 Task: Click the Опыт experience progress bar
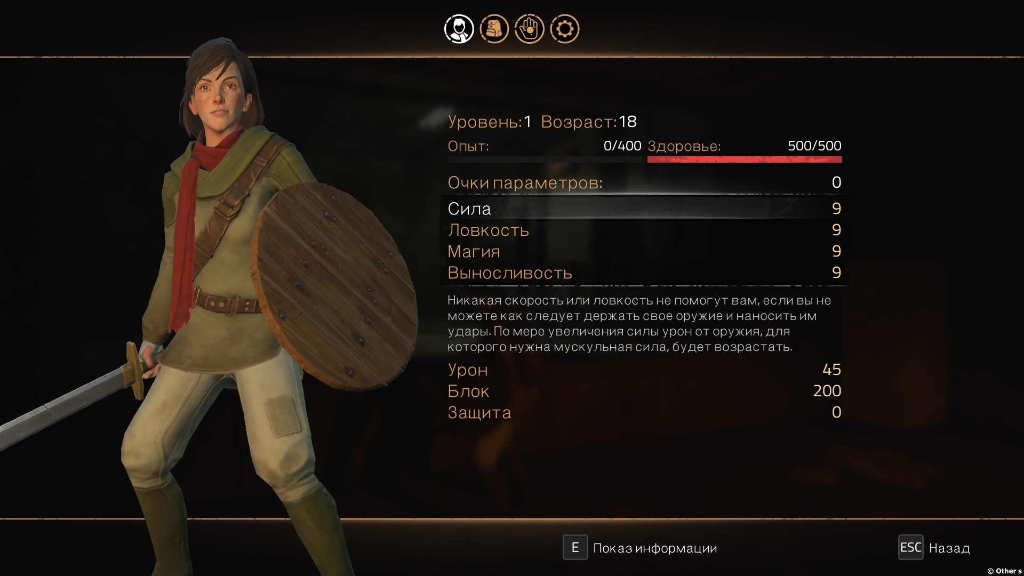(544, 159)
